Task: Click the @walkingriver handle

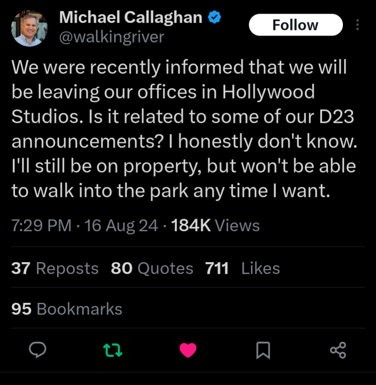Action: 111,37
